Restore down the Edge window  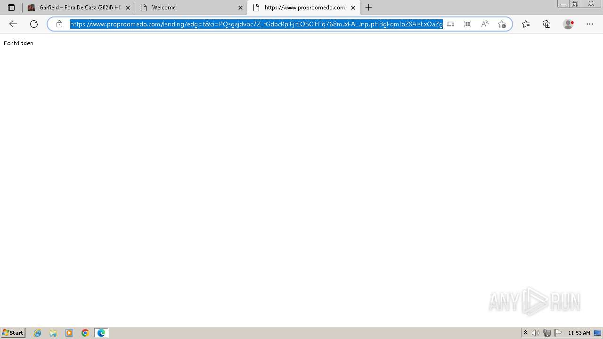click(575, 4)
